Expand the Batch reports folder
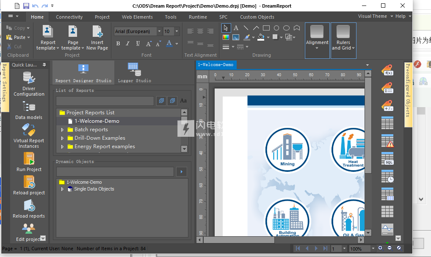 62,130
